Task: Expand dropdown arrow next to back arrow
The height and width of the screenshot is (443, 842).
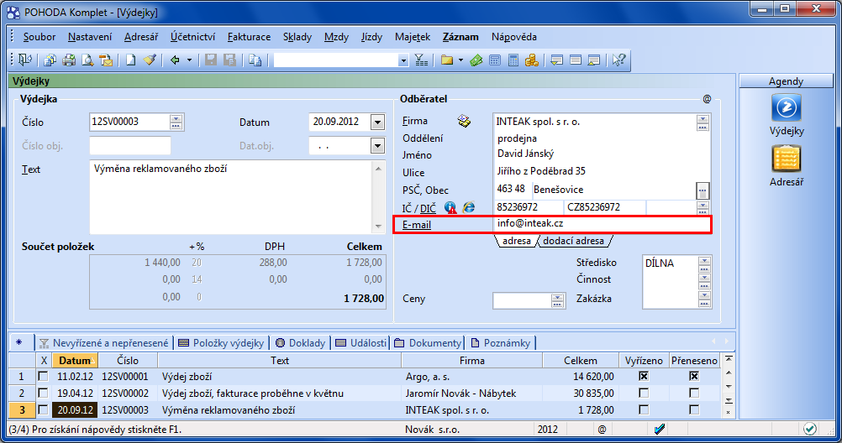Action: coord(189,60)
